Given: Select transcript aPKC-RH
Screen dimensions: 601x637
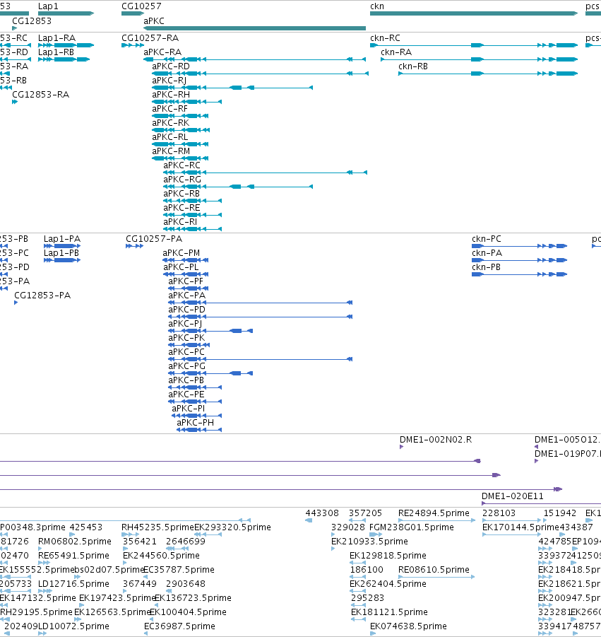Looking at the screenshot, I should [x=171, y=95].
